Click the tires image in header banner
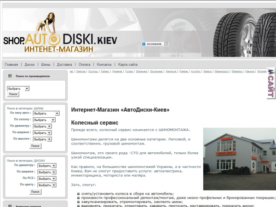 click(245, 34)
